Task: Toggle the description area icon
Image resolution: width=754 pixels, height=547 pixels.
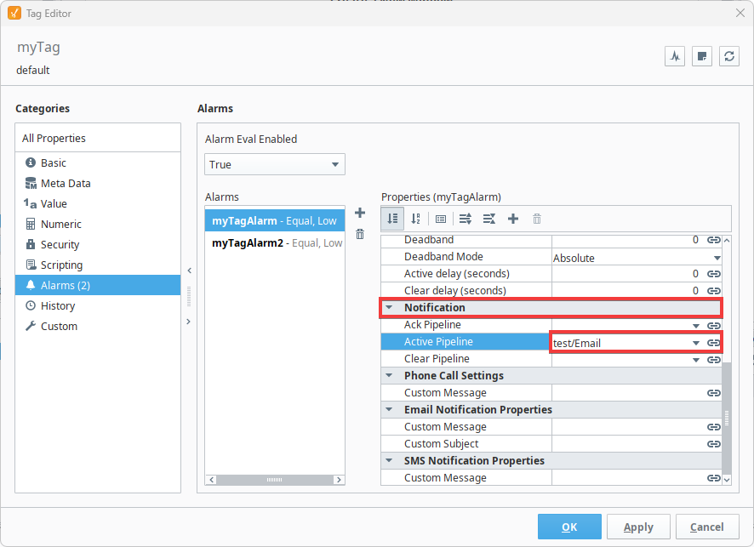Action: tap(441, 219)
